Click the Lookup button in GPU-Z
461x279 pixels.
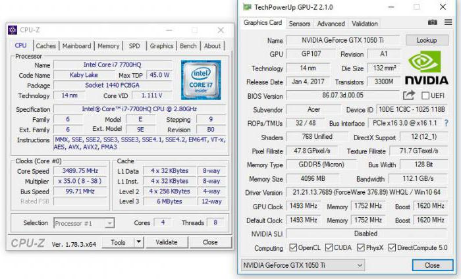click(427, 40)
